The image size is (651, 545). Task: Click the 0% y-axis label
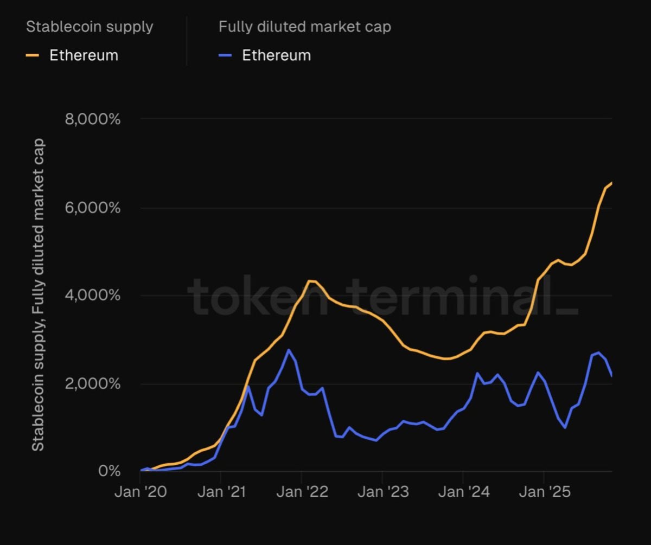(109, 471)
